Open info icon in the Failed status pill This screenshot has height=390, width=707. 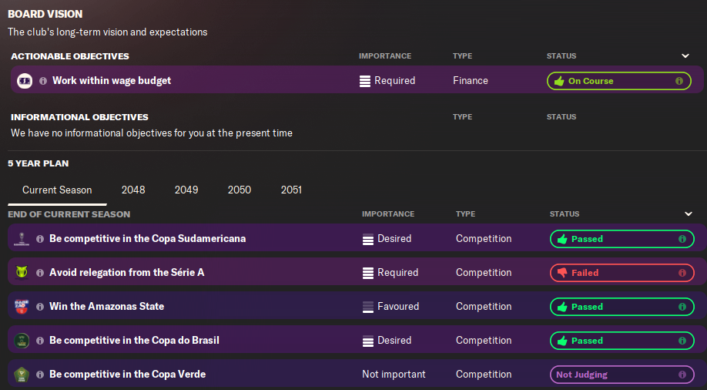682,273
